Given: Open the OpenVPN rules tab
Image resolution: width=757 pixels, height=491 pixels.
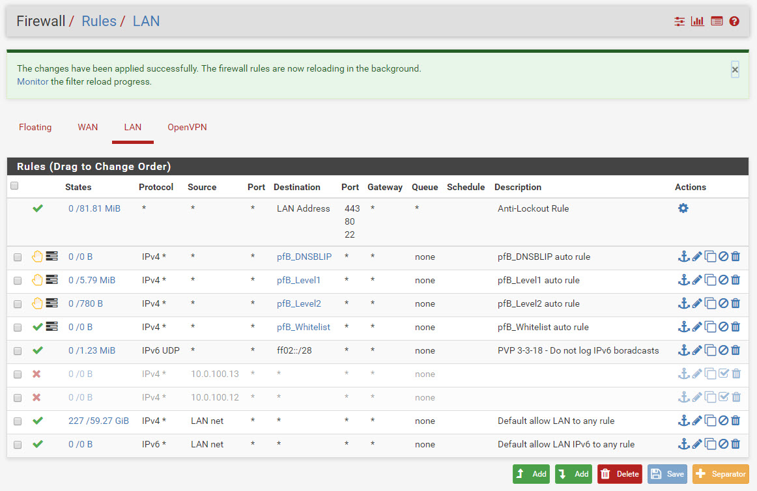Looking at the screenshot, I should click(187, 127).
